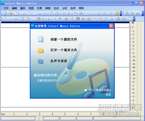
Task: Click the metronome icon in second toolbar
Action: coord(72,19)
